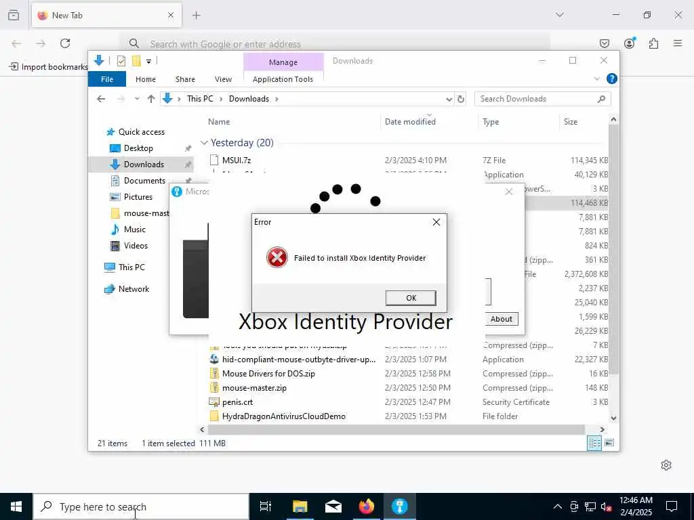Sort by Name column header

219,122
